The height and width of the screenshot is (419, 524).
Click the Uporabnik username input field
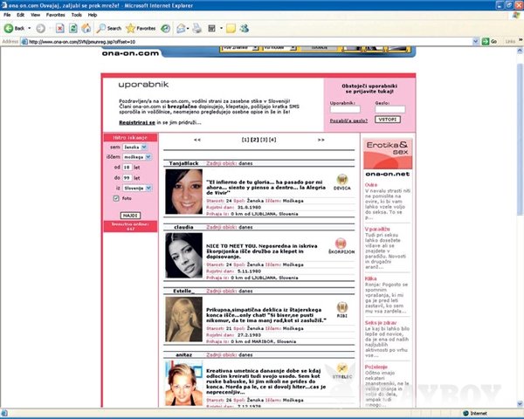point(345,109)
